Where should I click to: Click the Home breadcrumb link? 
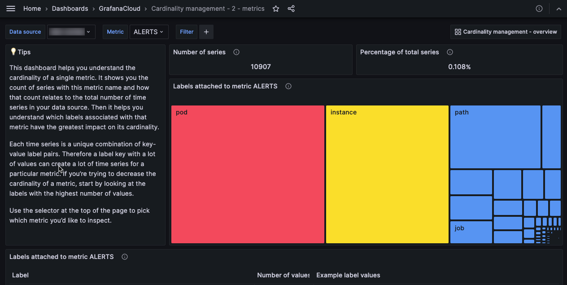pyautogui.click(x=32, y=8)
